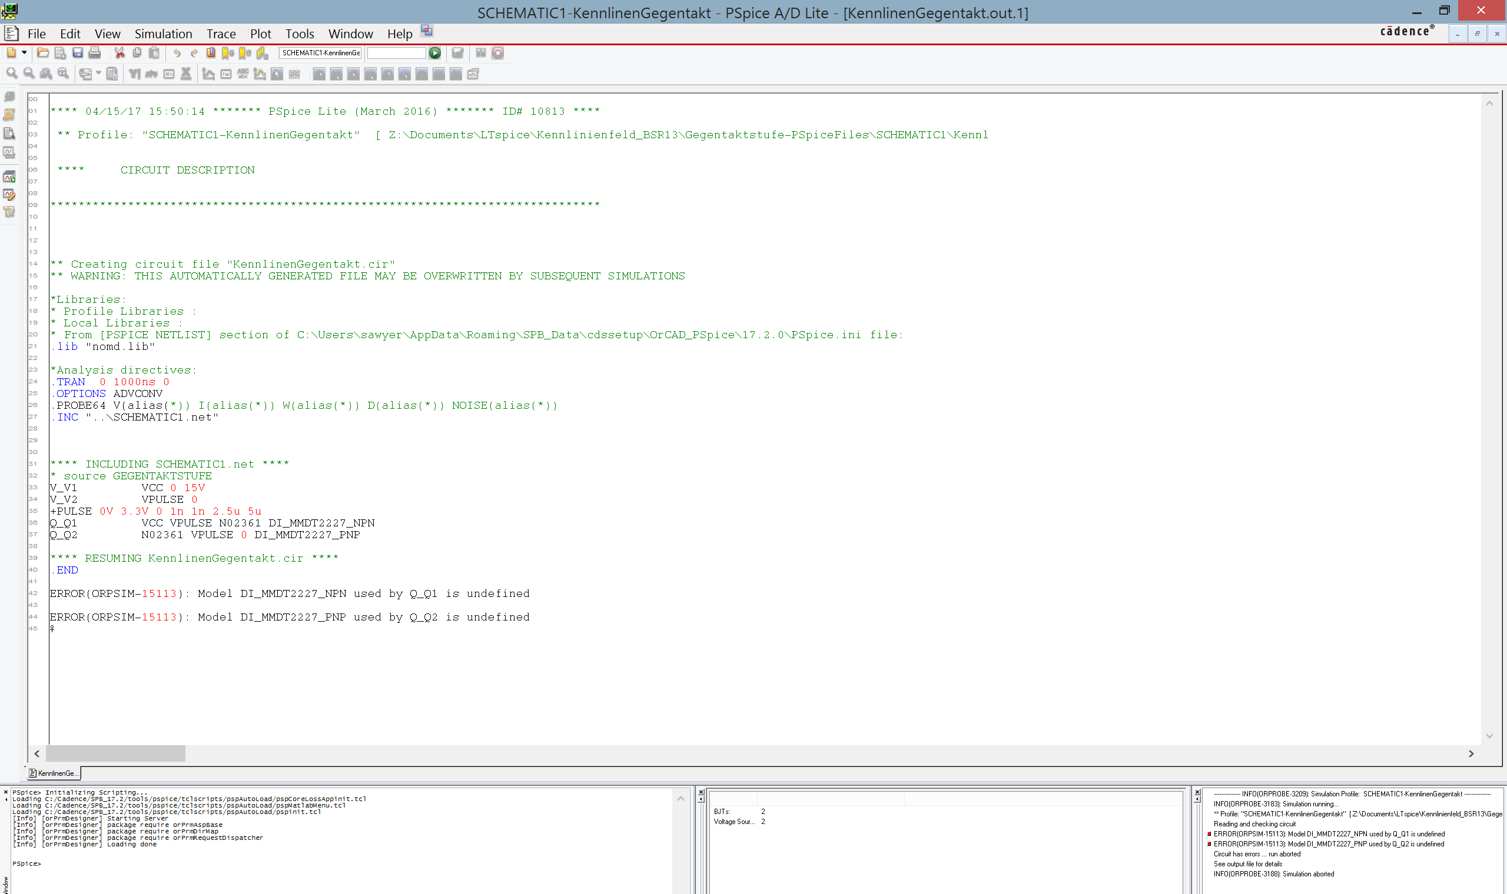Click the Paste clipboard icon
1507x894 pixels.
(154, 53)
